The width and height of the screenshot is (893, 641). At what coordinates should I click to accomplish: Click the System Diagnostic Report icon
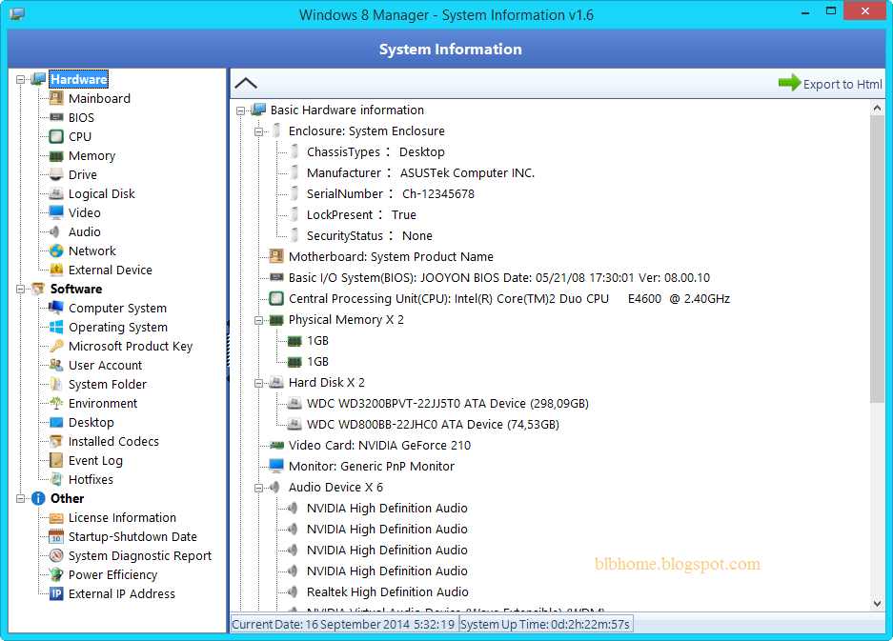[x=56, y=555]
